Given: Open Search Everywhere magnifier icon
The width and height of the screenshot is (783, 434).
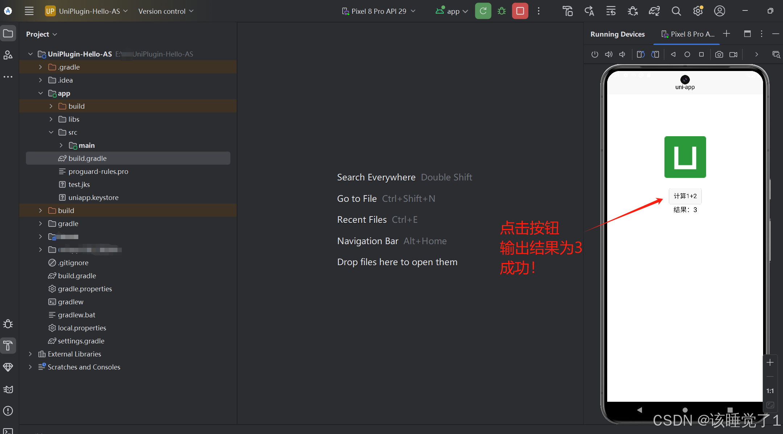Looking at the screenshot, I should point(676,11).
